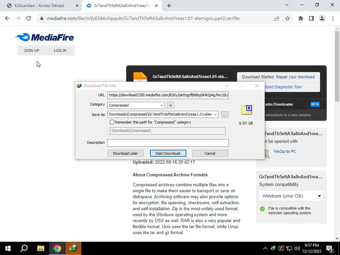Switch to E2Guardian - Access Denied tab
The image size is (340, 255).
(x=39, y=6)
